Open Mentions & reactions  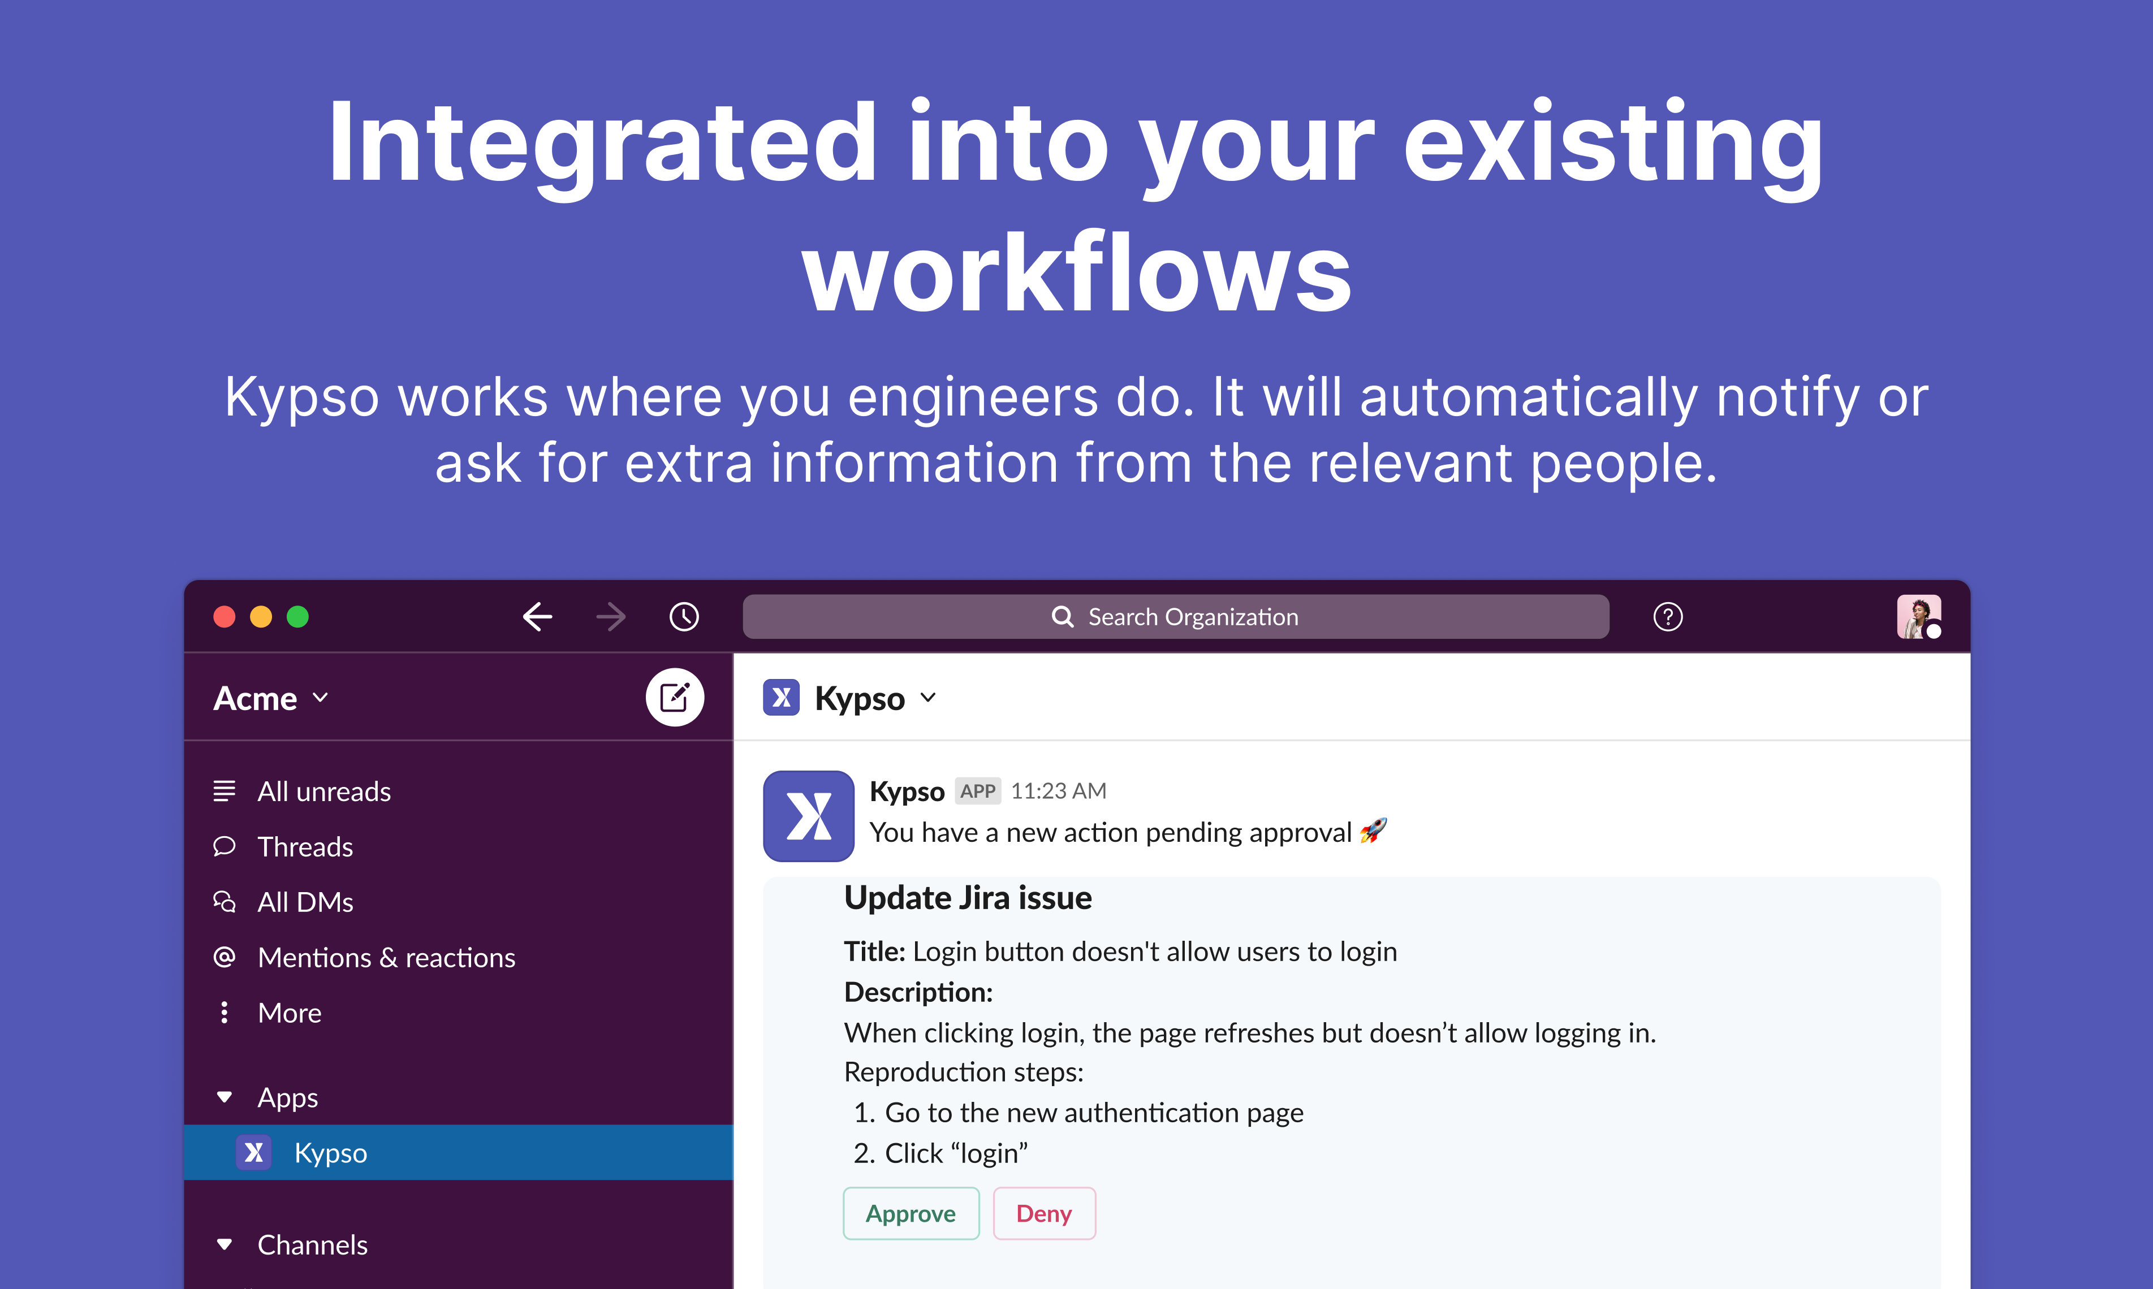(x=386, y=957)
